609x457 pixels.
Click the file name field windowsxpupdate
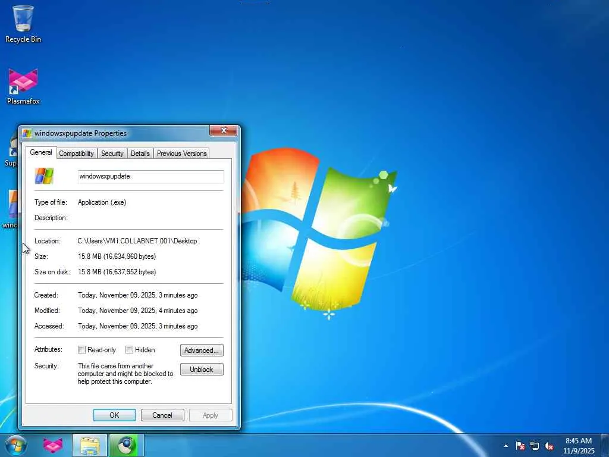tap(150, 176)
